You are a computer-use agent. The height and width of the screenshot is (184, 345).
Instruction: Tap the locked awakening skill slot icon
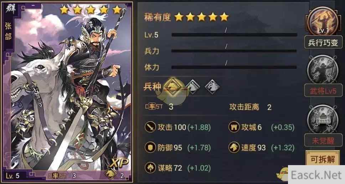pos(323,119)
